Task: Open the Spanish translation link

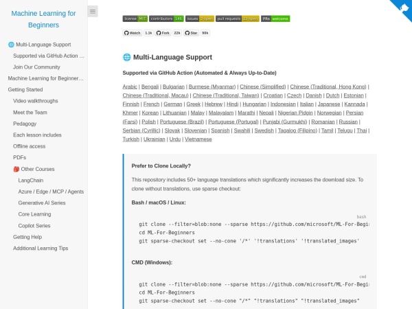Action: click(220, 130)
